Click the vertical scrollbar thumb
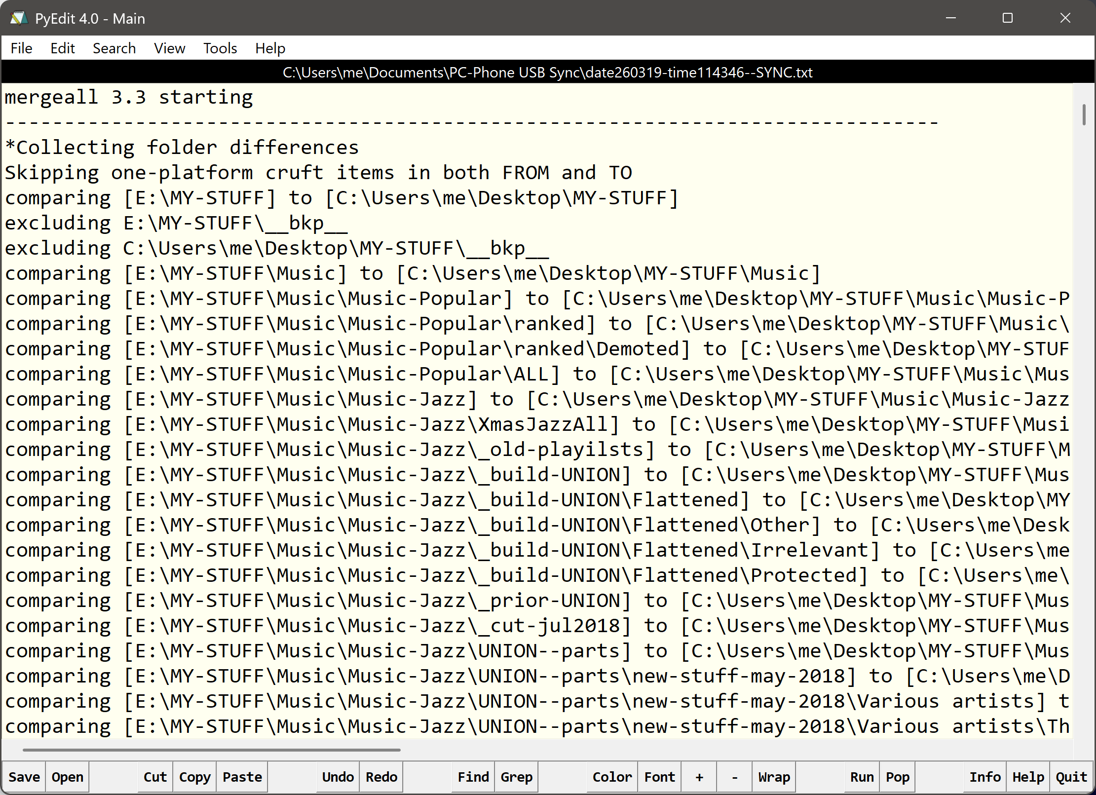This screenshot has width=1096, height=795. click(1084, 114)
